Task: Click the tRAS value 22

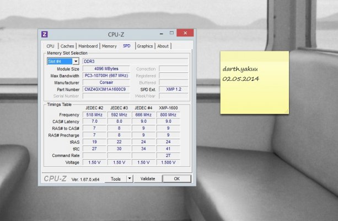Action: [x=119, y=142]
